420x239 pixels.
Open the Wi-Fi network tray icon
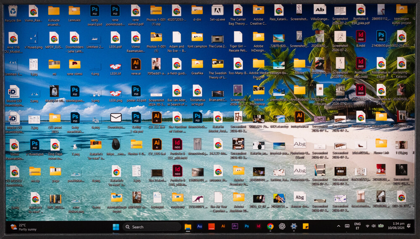coord(367,226)
